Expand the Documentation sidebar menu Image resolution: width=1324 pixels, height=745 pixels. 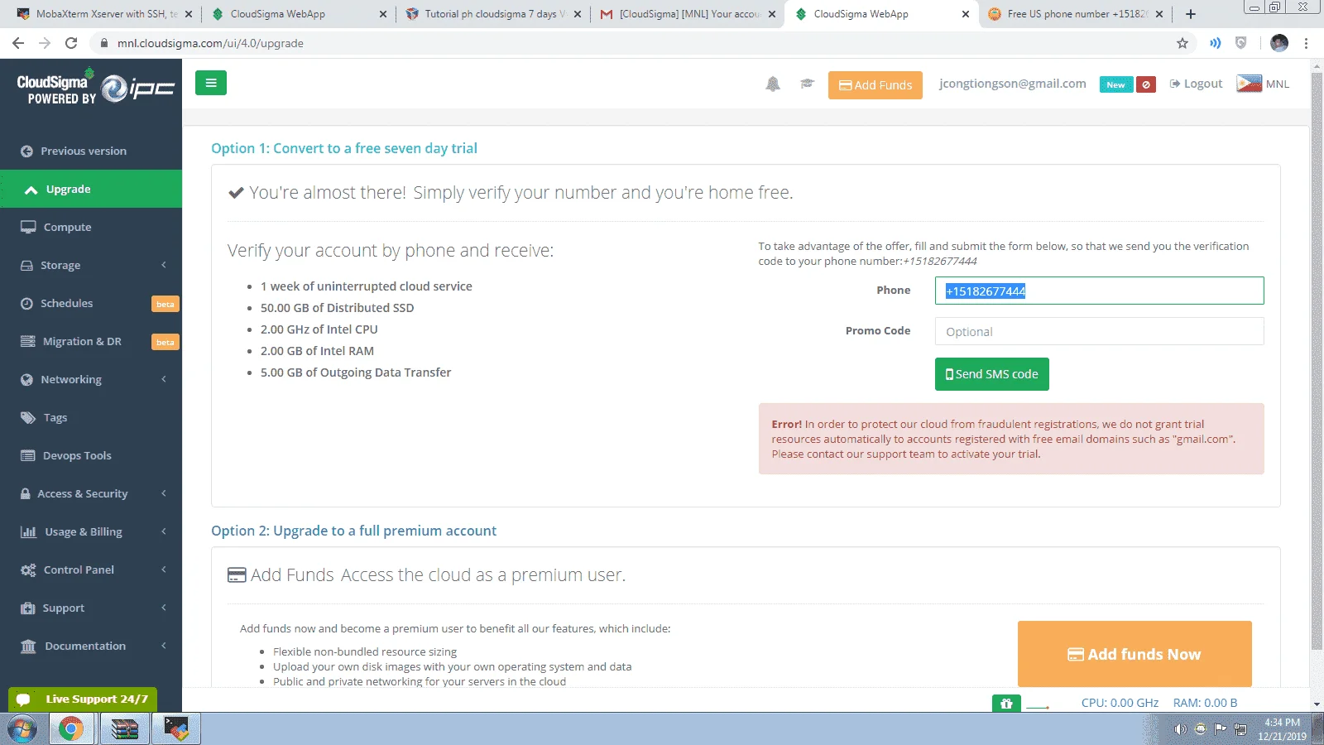click(91, 646)
